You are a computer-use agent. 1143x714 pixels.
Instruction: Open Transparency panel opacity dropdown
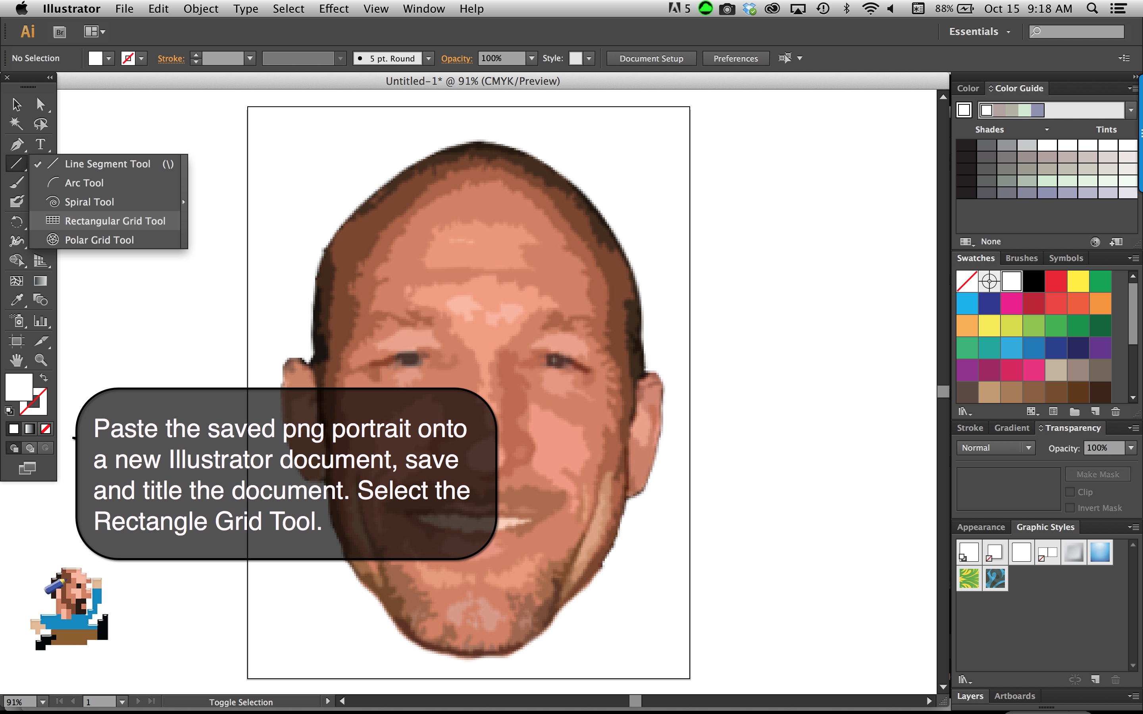click(x=1131, y=448)
